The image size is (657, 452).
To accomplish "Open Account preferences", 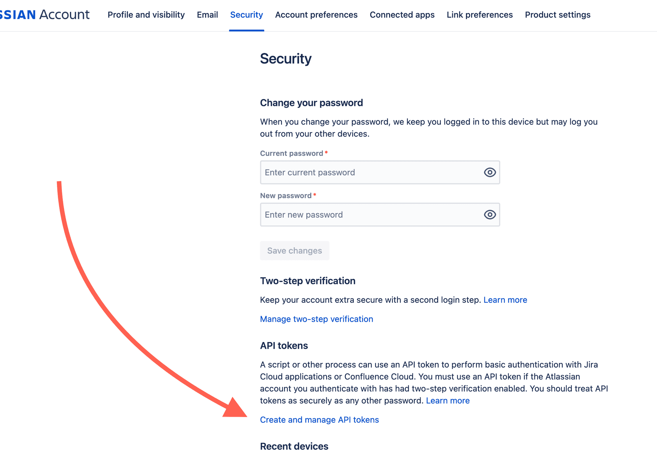I will coord(316,15).
